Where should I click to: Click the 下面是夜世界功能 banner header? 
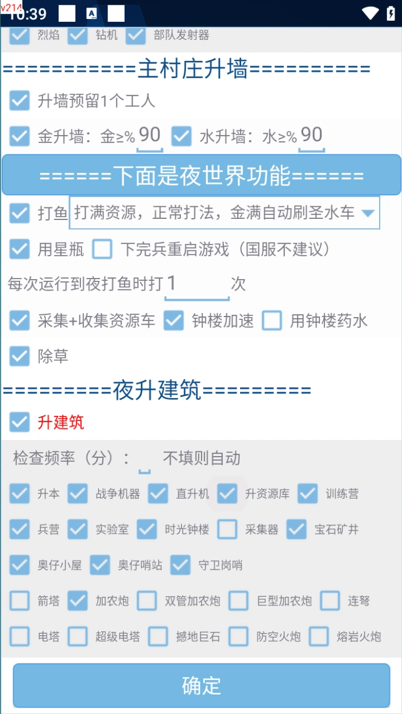pyautogui.click(x=201, y=175)
